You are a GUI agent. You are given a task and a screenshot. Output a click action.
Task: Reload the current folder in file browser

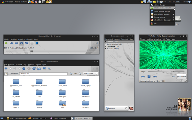click(x=34, y=69)
